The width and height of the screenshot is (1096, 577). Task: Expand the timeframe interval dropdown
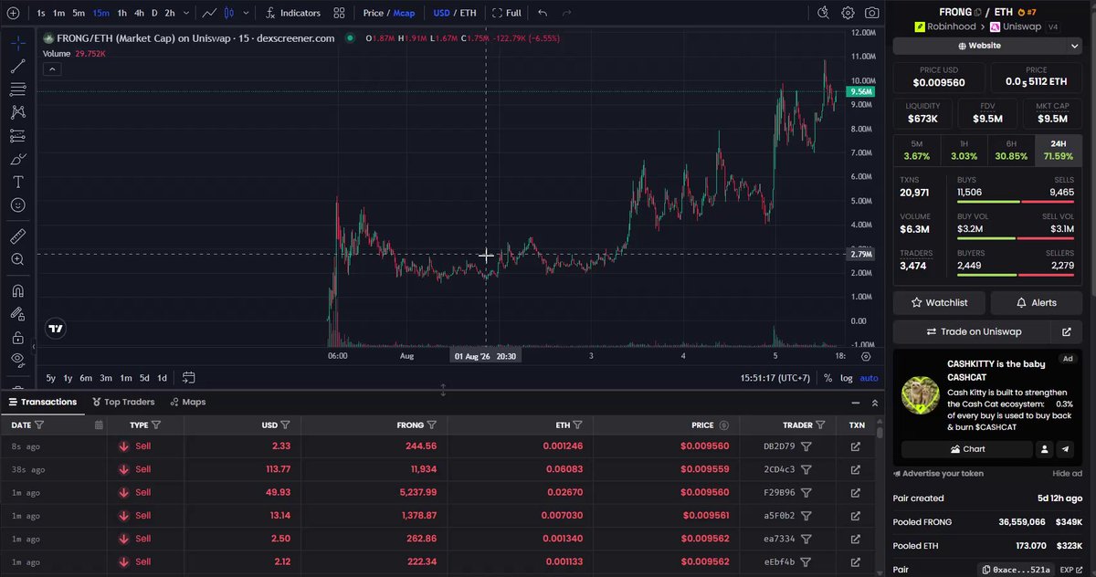pos(186,13)
